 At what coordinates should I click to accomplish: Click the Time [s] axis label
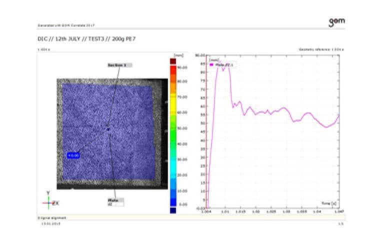[328, 204]
